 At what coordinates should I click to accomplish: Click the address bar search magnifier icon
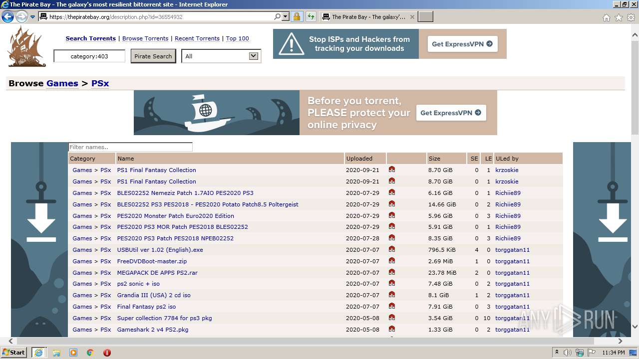point(278,16)
